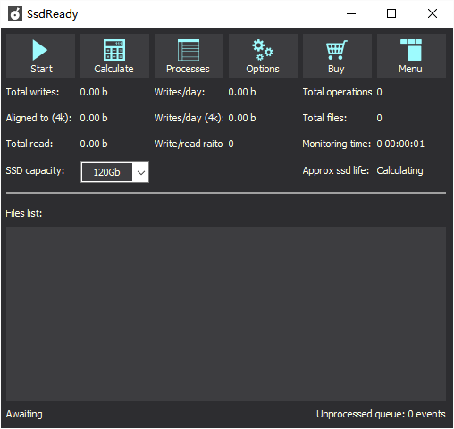
Task: Click the Start play triangle icon
Action: tap(40, 50)
